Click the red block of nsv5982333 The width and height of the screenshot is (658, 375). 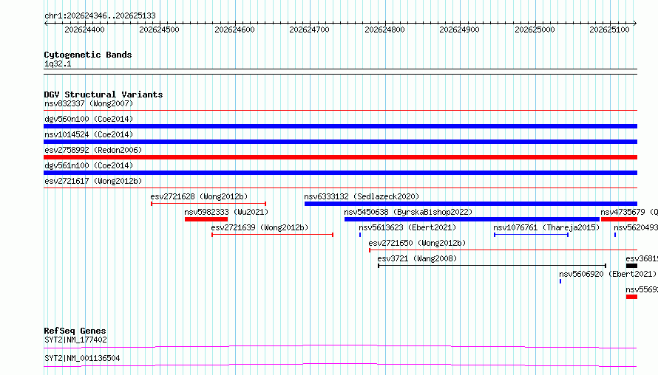(206, 219)
